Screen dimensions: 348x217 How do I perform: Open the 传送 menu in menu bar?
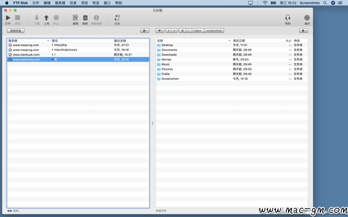(96, 3)
